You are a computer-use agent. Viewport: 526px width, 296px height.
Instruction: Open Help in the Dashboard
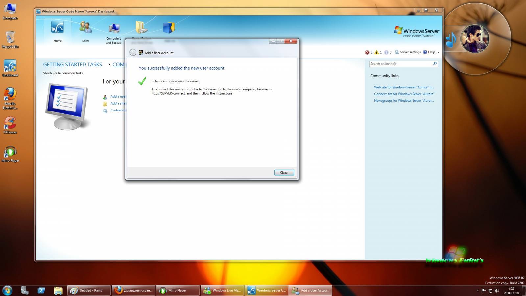(x=429, y=52)
